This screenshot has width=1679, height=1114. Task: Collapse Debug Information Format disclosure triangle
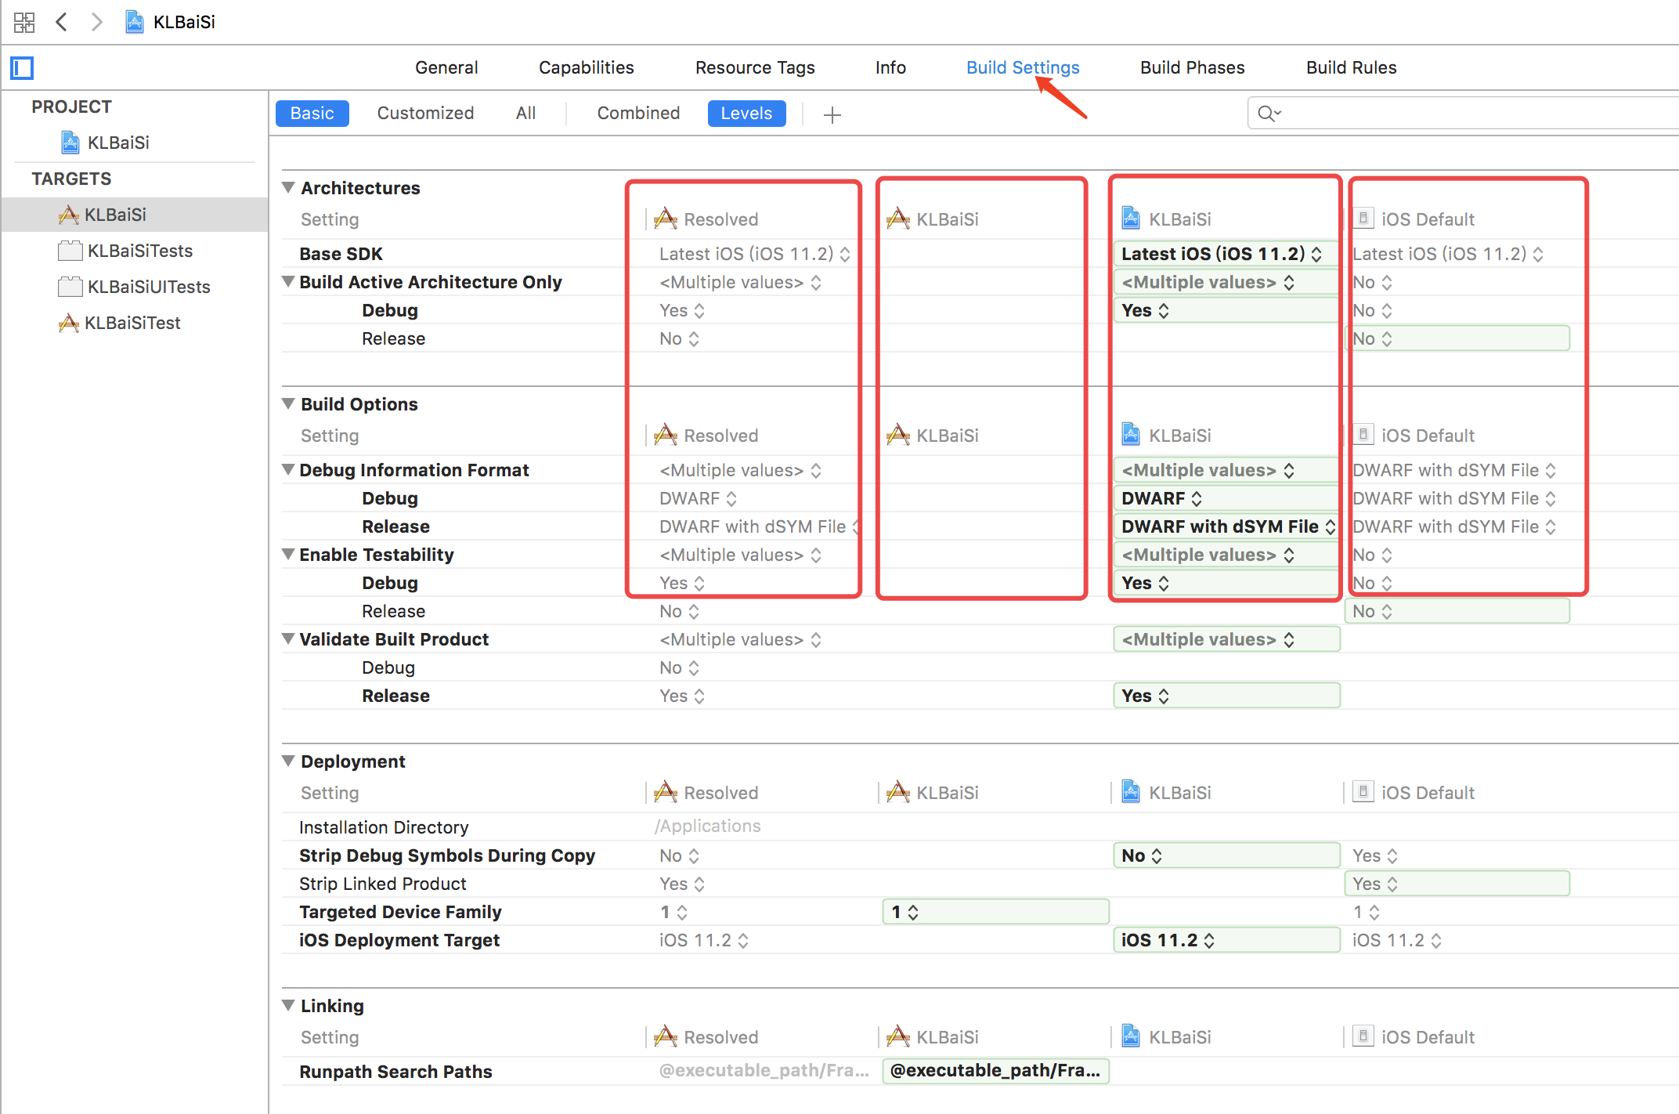tap(288, 470)
